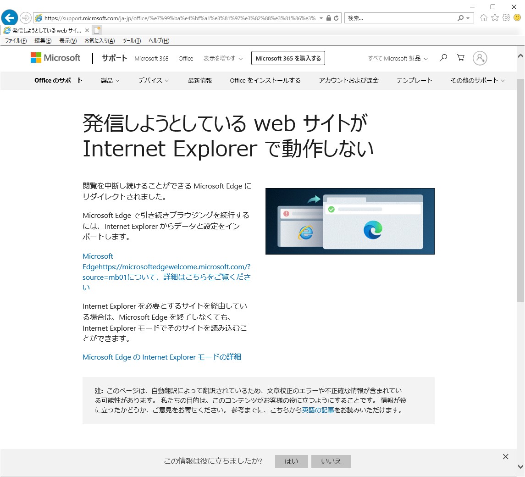Expand the デバイス nav dropdown
This screenshot has height=477, width=525.
pyautogui.click(x=154, y=80)
